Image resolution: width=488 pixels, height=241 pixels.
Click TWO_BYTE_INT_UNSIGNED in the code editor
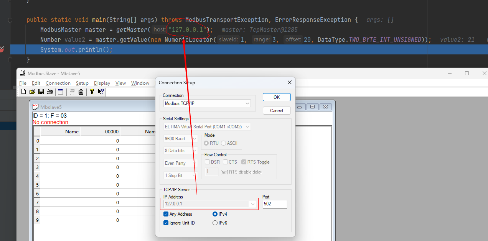click(385, 40)
